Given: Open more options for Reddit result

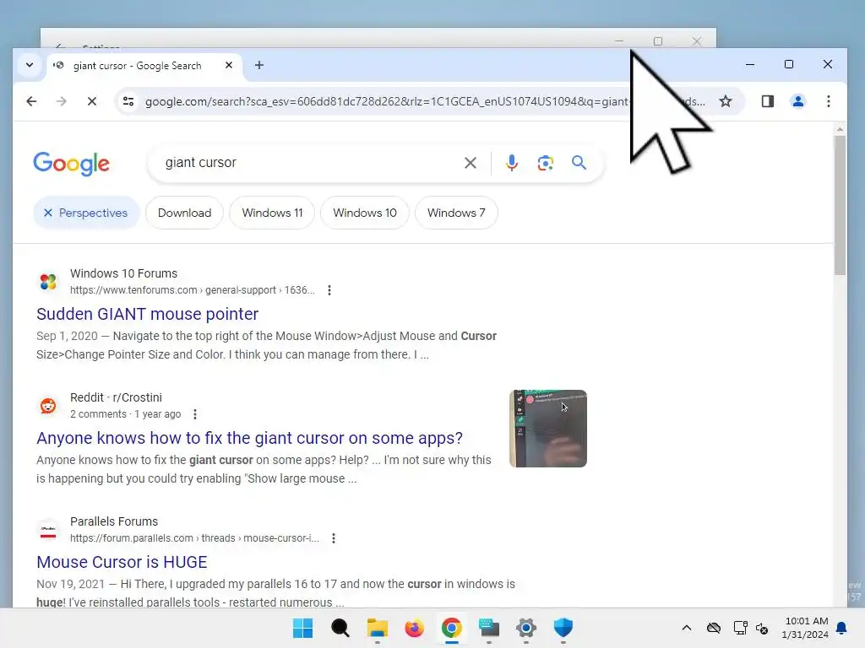Looking at the screenshot, I should [195, 414].
